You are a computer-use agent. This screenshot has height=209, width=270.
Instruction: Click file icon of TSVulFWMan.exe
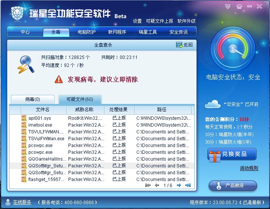coord(24,138)
